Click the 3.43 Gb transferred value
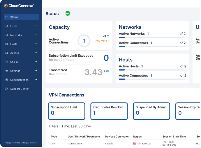Image resolution: width=201 pixels, height=148 pixels. click(x=97, y=72)
